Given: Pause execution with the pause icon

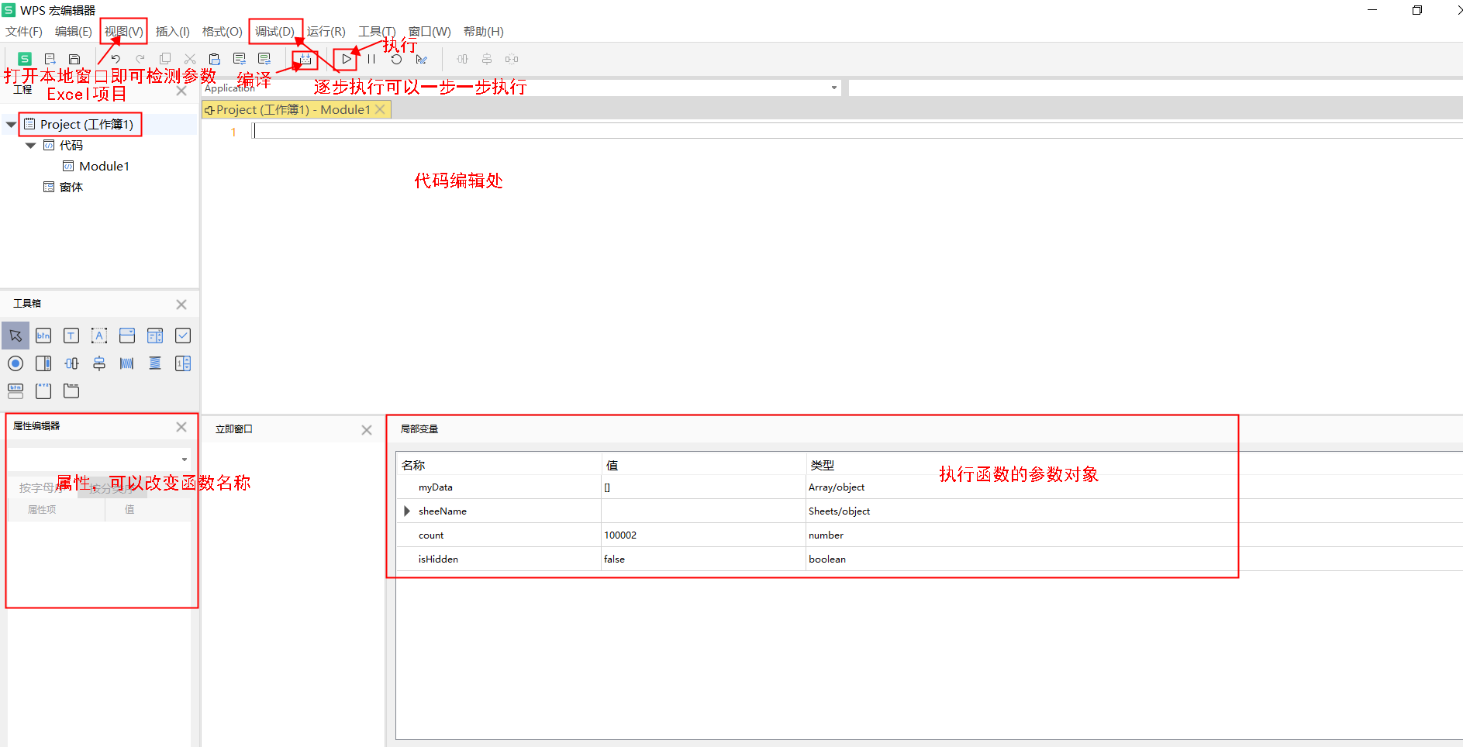Looking at the screenshot, I should [371, 58].
